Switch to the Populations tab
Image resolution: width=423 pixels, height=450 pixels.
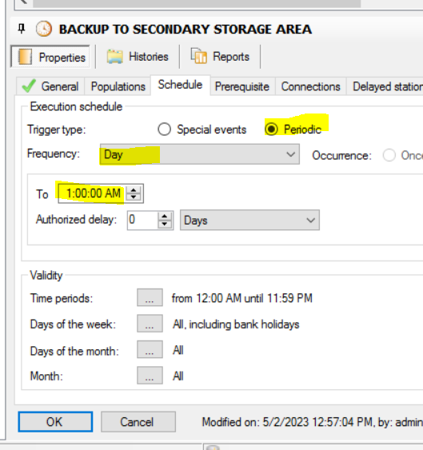[118, 86]
